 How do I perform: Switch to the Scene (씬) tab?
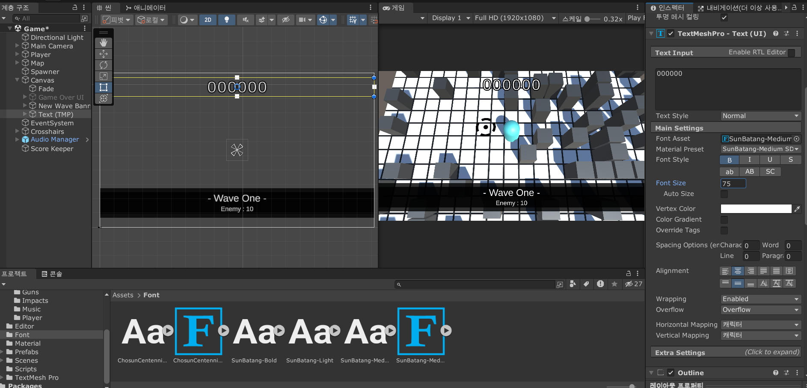coord(104,8)
